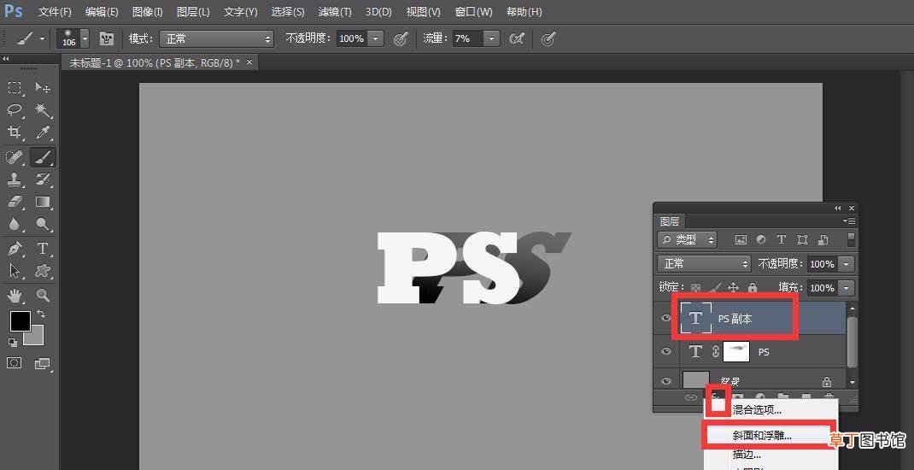The image size is (914, 470).
Task: Toggle Quick Mask mode
Action: 15,363
